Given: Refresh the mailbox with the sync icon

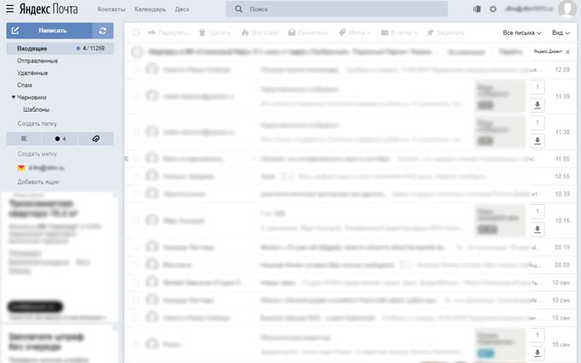Looking at the screenshot, I should (103, 31).
